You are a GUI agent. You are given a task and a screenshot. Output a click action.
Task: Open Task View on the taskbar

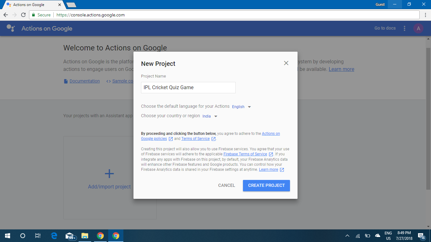(x=38, y=236)
